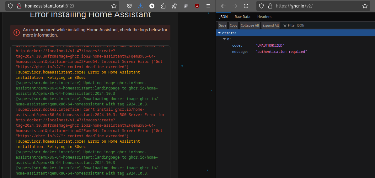Screen dimensions: 375x178
Task: Bookmark homeassistant.local with the star icon
Action: [114, 6]
